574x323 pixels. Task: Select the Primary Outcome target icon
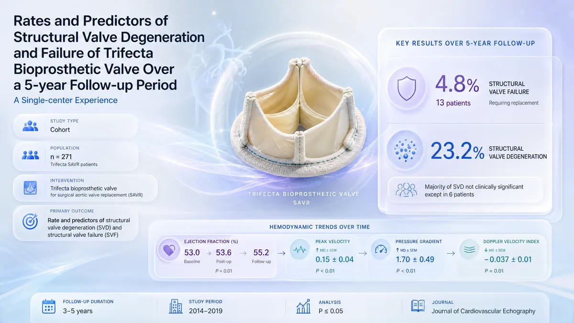(x=31, y=221)
